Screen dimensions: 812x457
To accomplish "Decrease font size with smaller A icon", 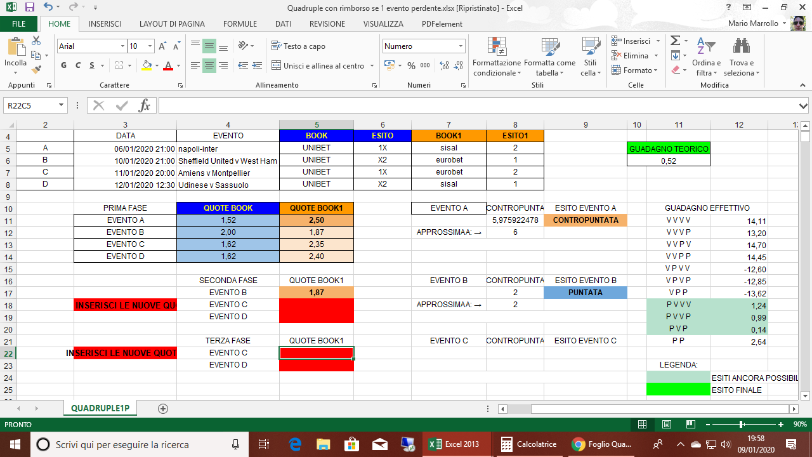I will [177, 46].
